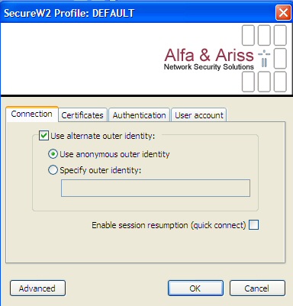The width and height of the screenshot is (293, 306).
Task: Enable session resumption quick connect checkbox
Action: pos(253,225)
